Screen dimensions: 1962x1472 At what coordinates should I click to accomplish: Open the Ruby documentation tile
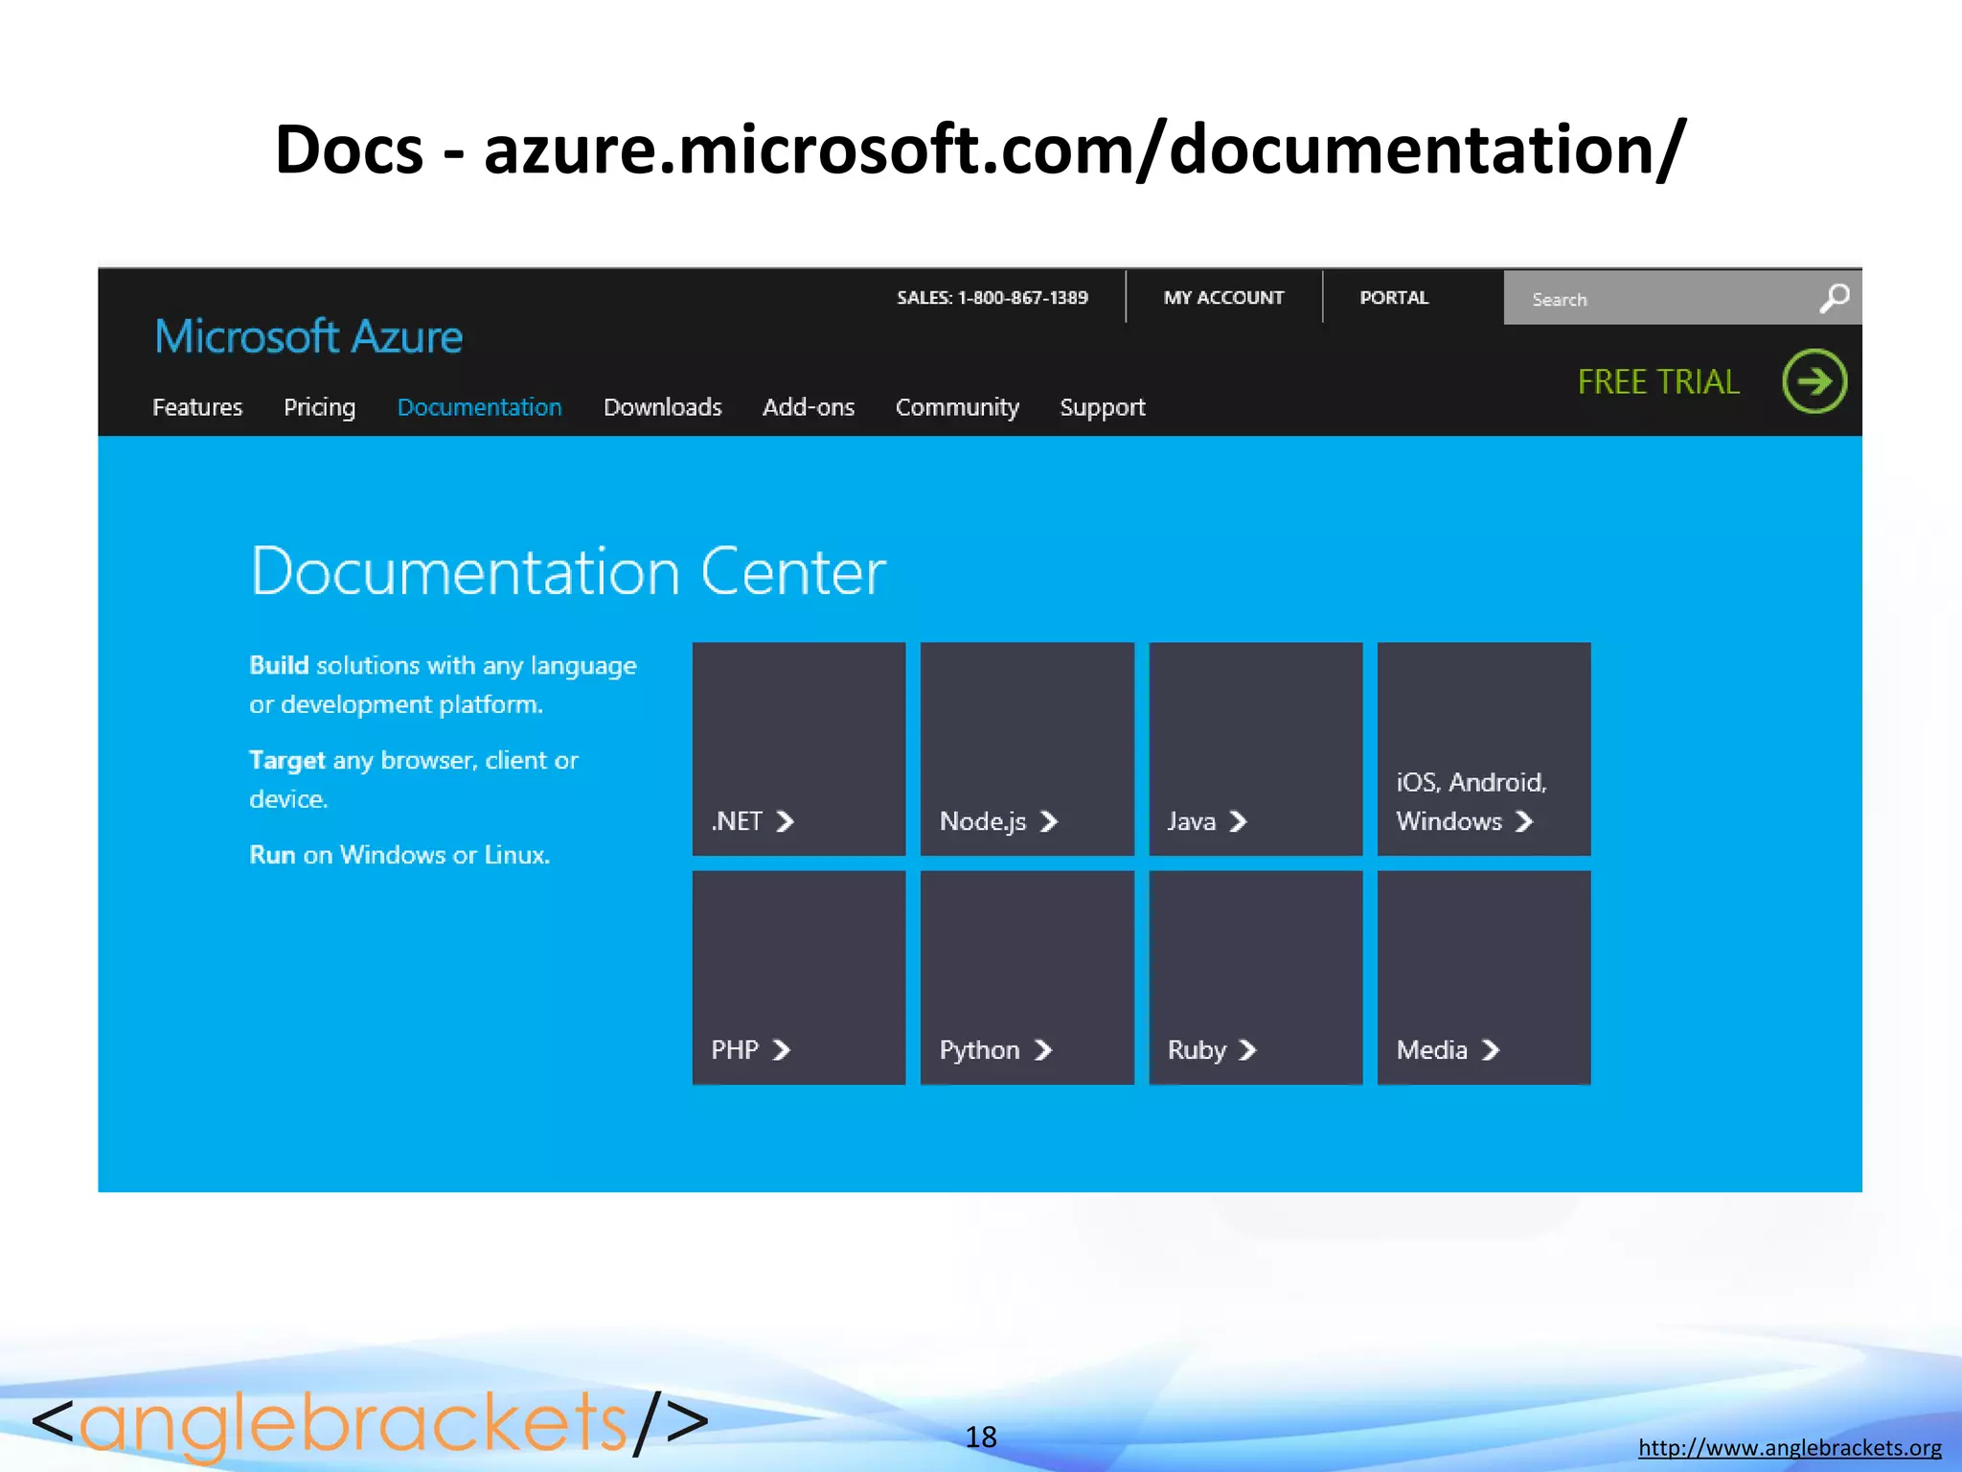coord(1255,977)
